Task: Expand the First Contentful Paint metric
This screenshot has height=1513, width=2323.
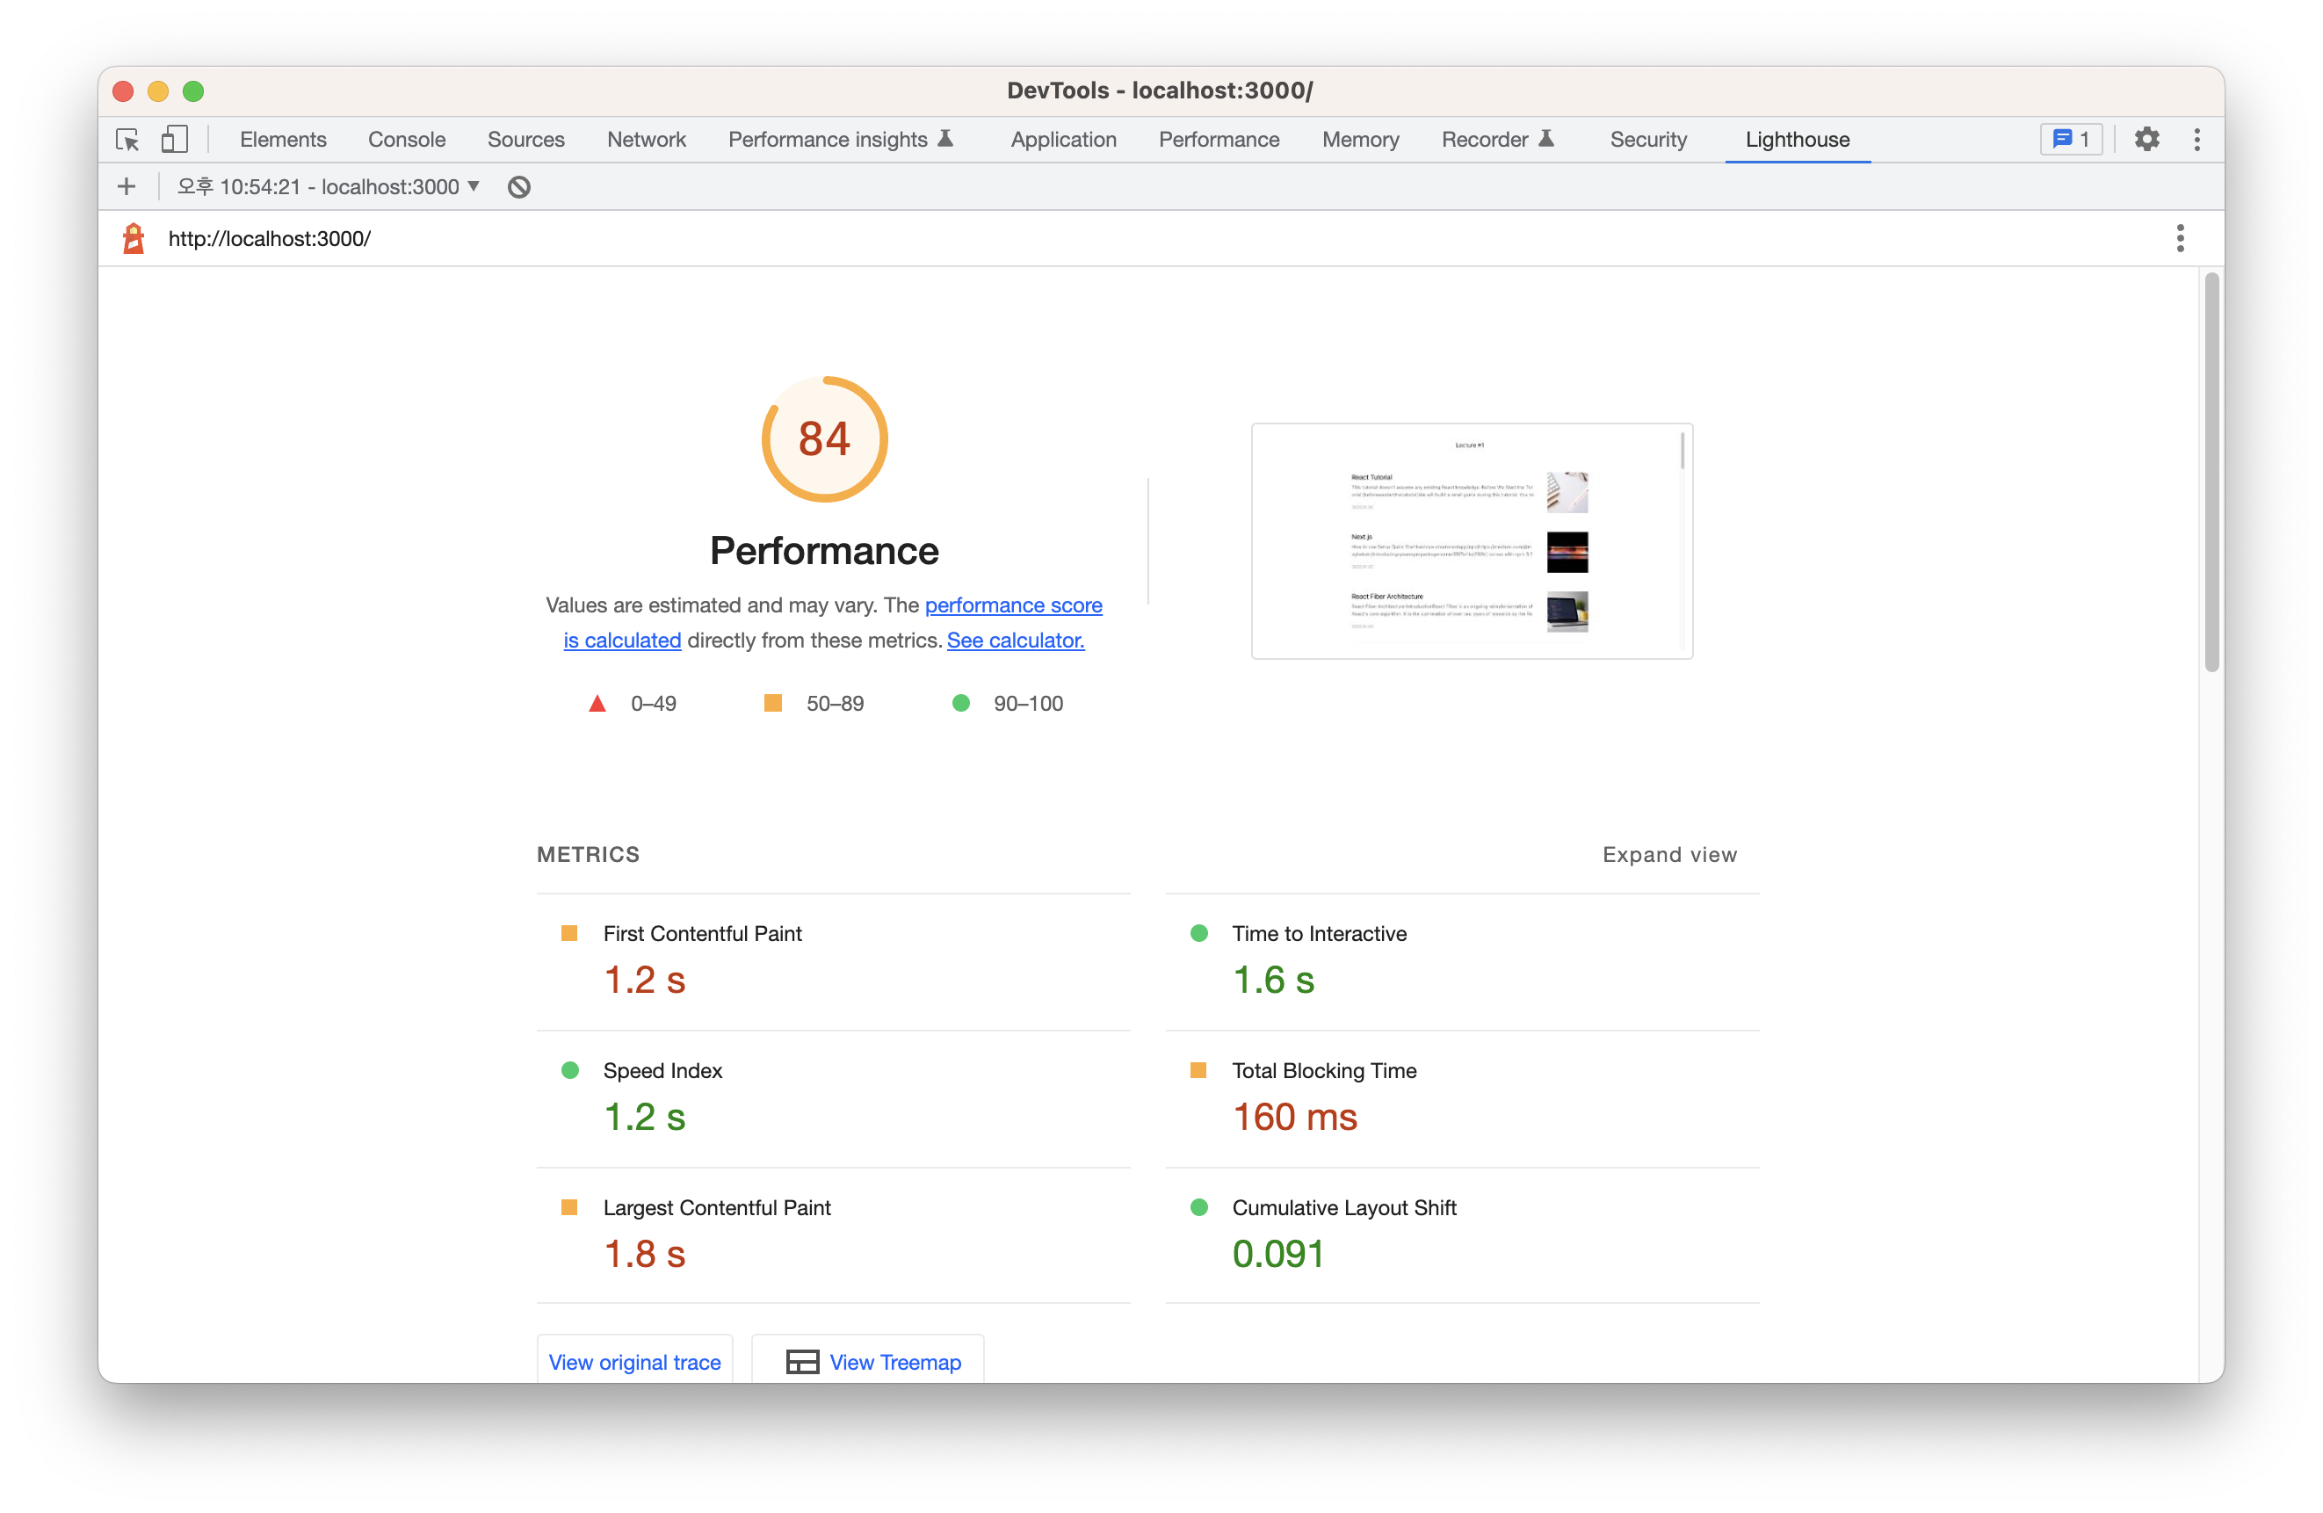Action: (702, 933)
